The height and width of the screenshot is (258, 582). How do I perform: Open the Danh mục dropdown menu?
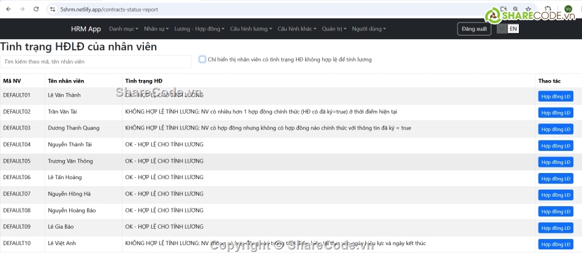(124, 29)
